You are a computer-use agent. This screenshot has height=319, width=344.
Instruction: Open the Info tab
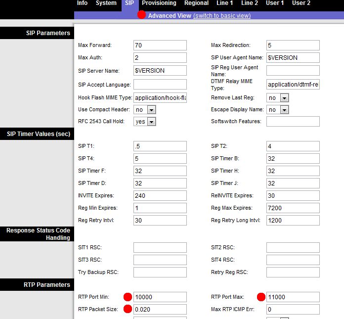click(82, 3)
